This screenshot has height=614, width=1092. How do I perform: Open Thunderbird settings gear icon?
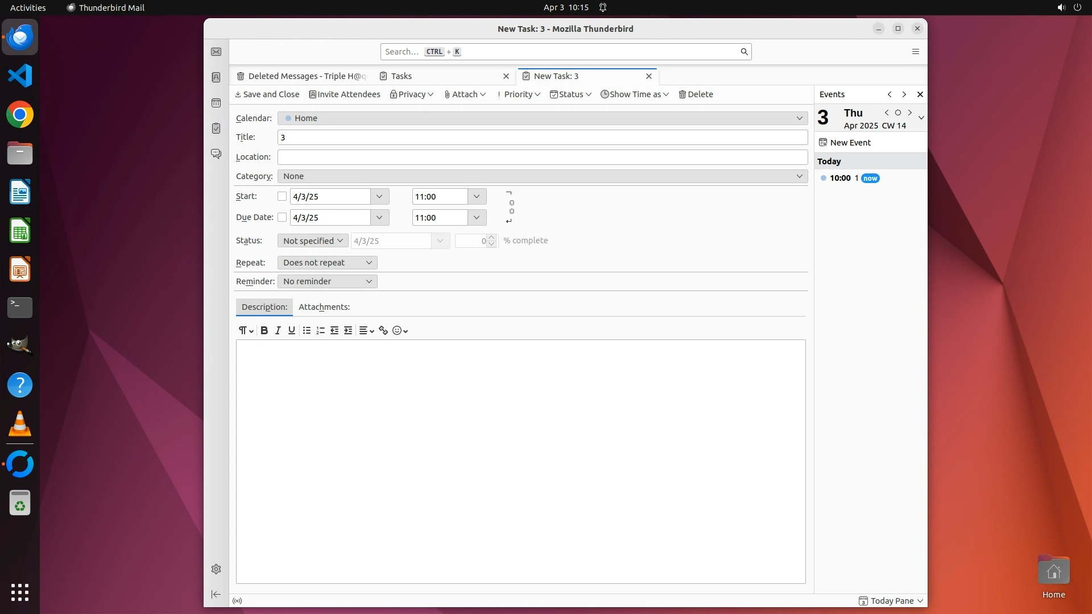point(216,569)
